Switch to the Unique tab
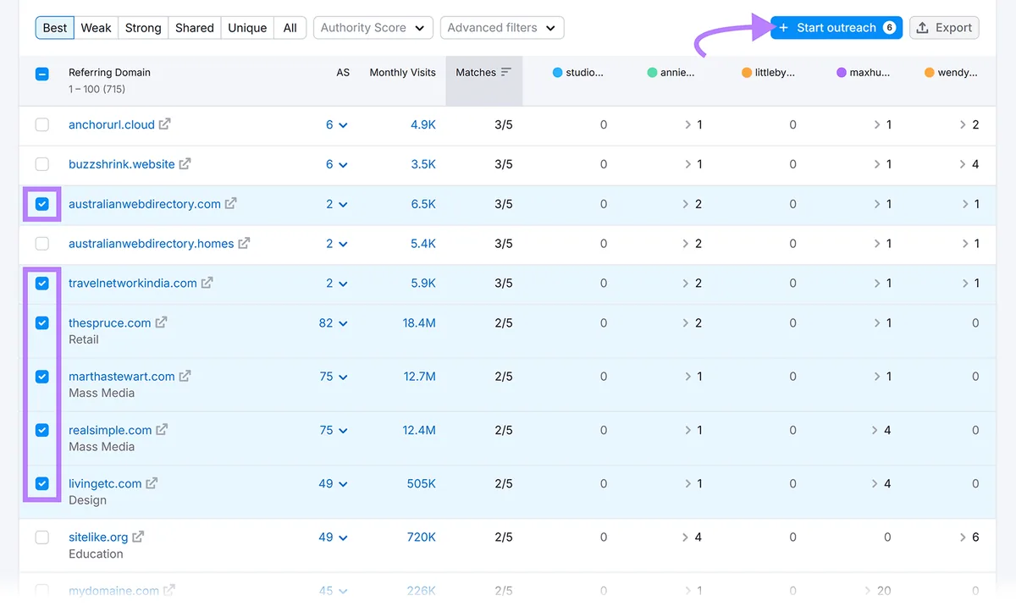 coord(247,28)
